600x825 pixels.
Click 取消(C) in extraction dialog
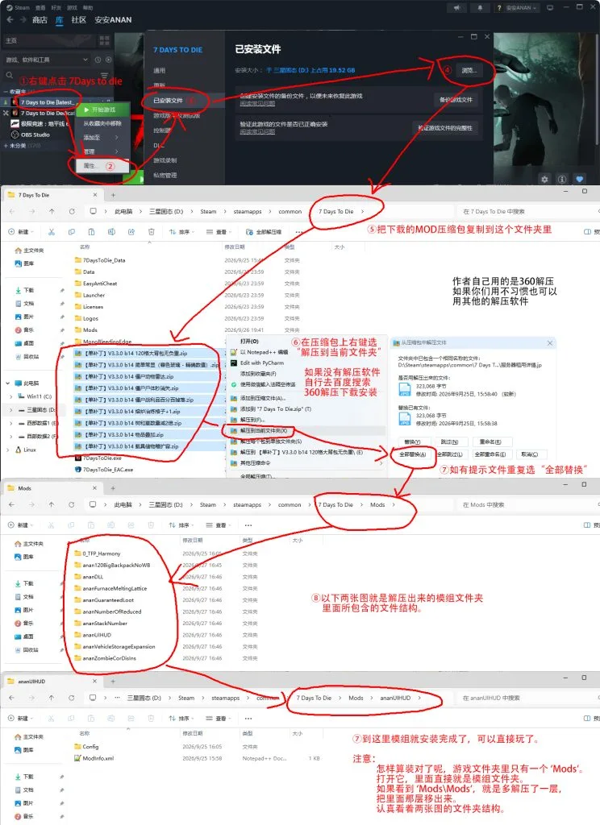(x=529, y=454)
